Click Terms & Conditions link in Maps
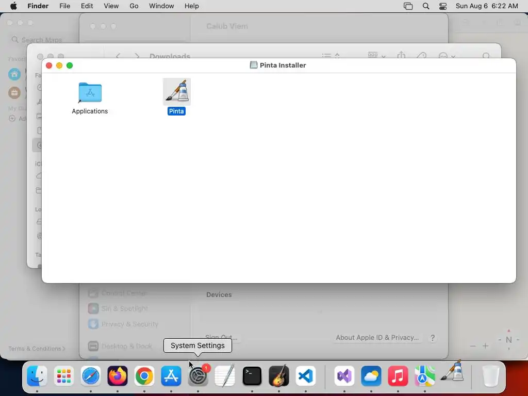528x396 pixels. (37, 349)
